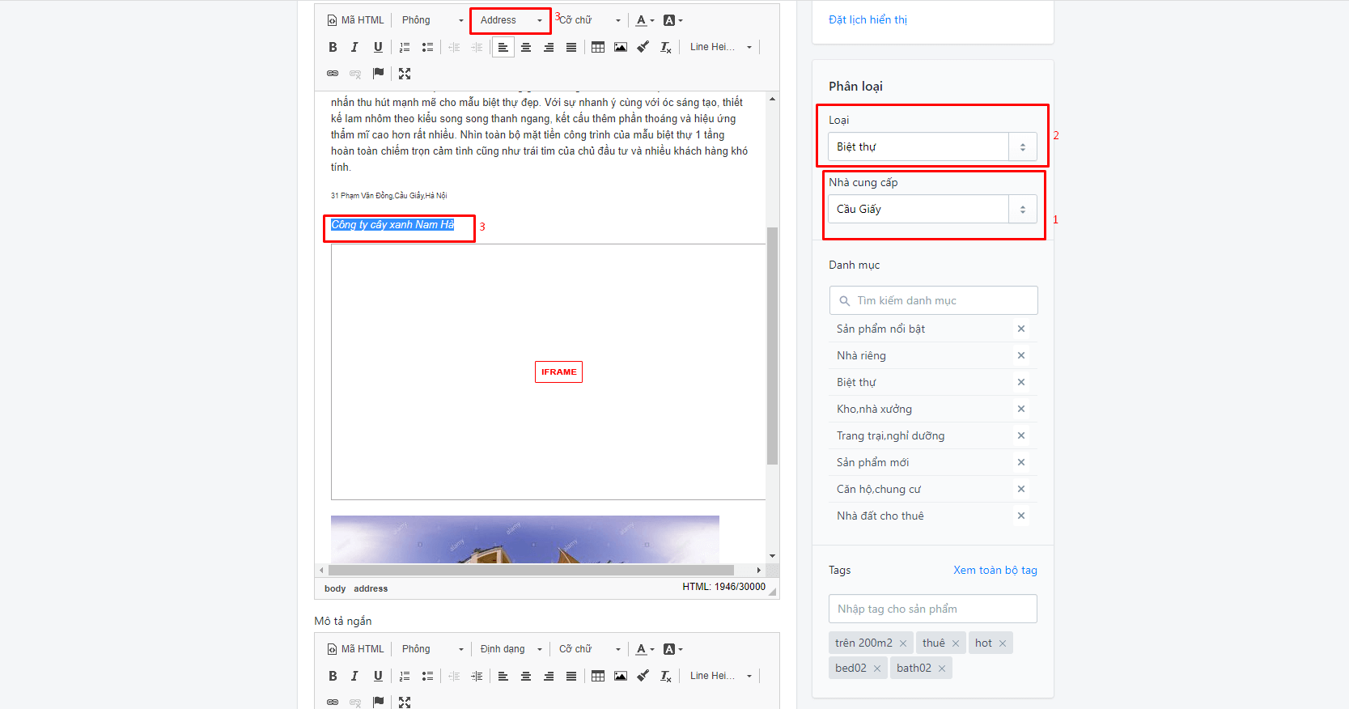The height and width of the screenshot is (709, 1349).
Task: Increase indent in Mô tả ngắn editor
Action: [477, 676]
